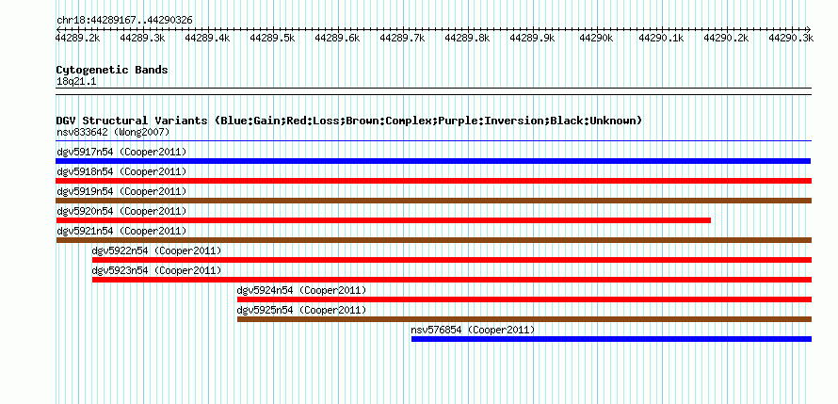Click the 44289.2k ruler tick label

(78, 38)
